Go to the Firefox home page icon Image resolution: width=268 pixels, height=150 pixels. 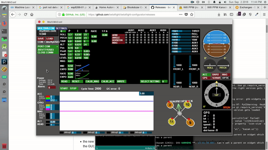[32, 15]
